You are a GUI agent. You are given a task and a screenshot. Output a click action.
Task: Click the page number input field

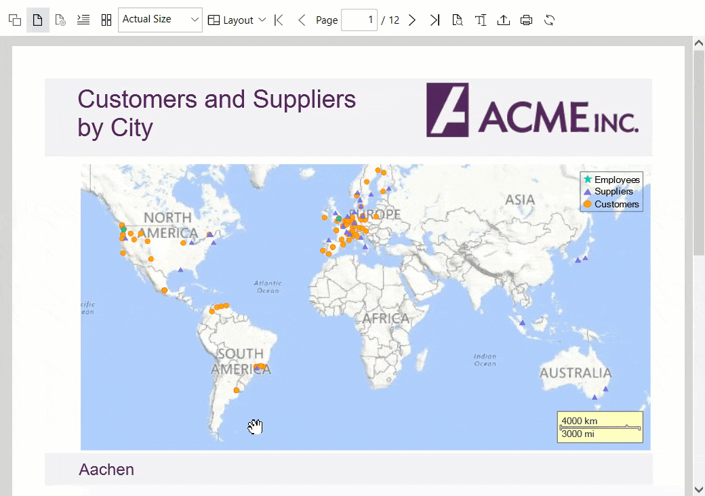point(359,20)
